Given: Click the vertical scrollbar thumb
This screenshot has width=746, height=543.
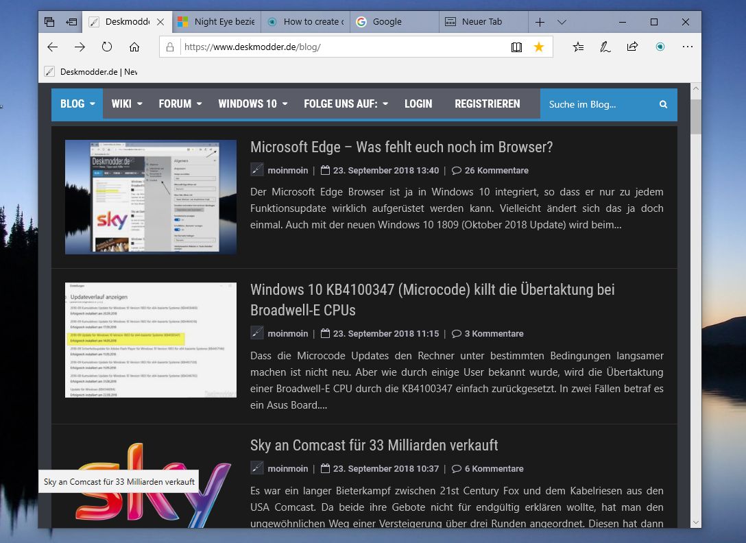Looking at the screenshot, I should tap(696, 117).
